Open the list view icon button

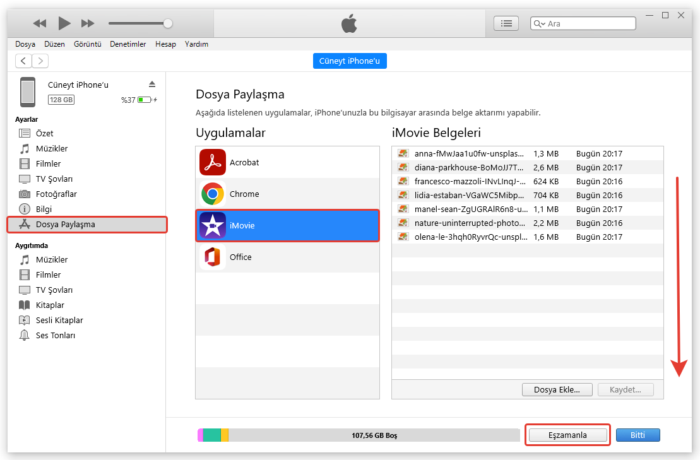pyautogui.click(x=506, y=23)
